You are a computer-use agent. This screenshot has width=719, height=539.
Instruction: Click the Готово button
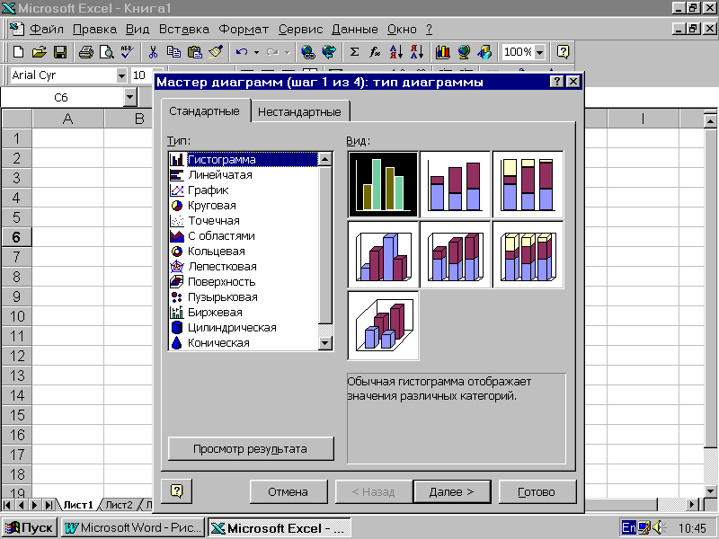tap(537, 491)
